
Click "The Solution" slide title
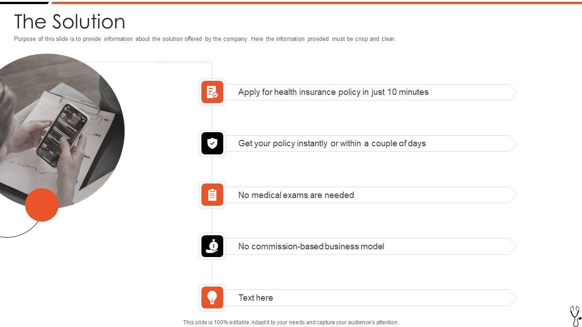coord(70,22)
